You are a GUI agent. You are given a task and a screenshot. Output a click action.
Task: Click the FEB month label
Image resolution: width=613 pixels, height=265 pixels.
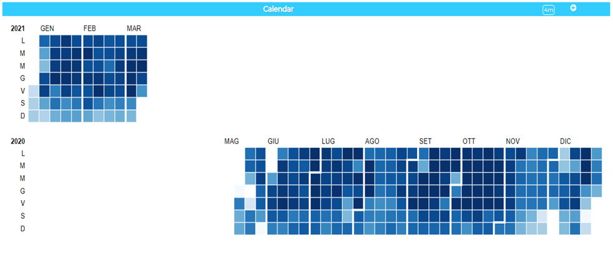90,29
